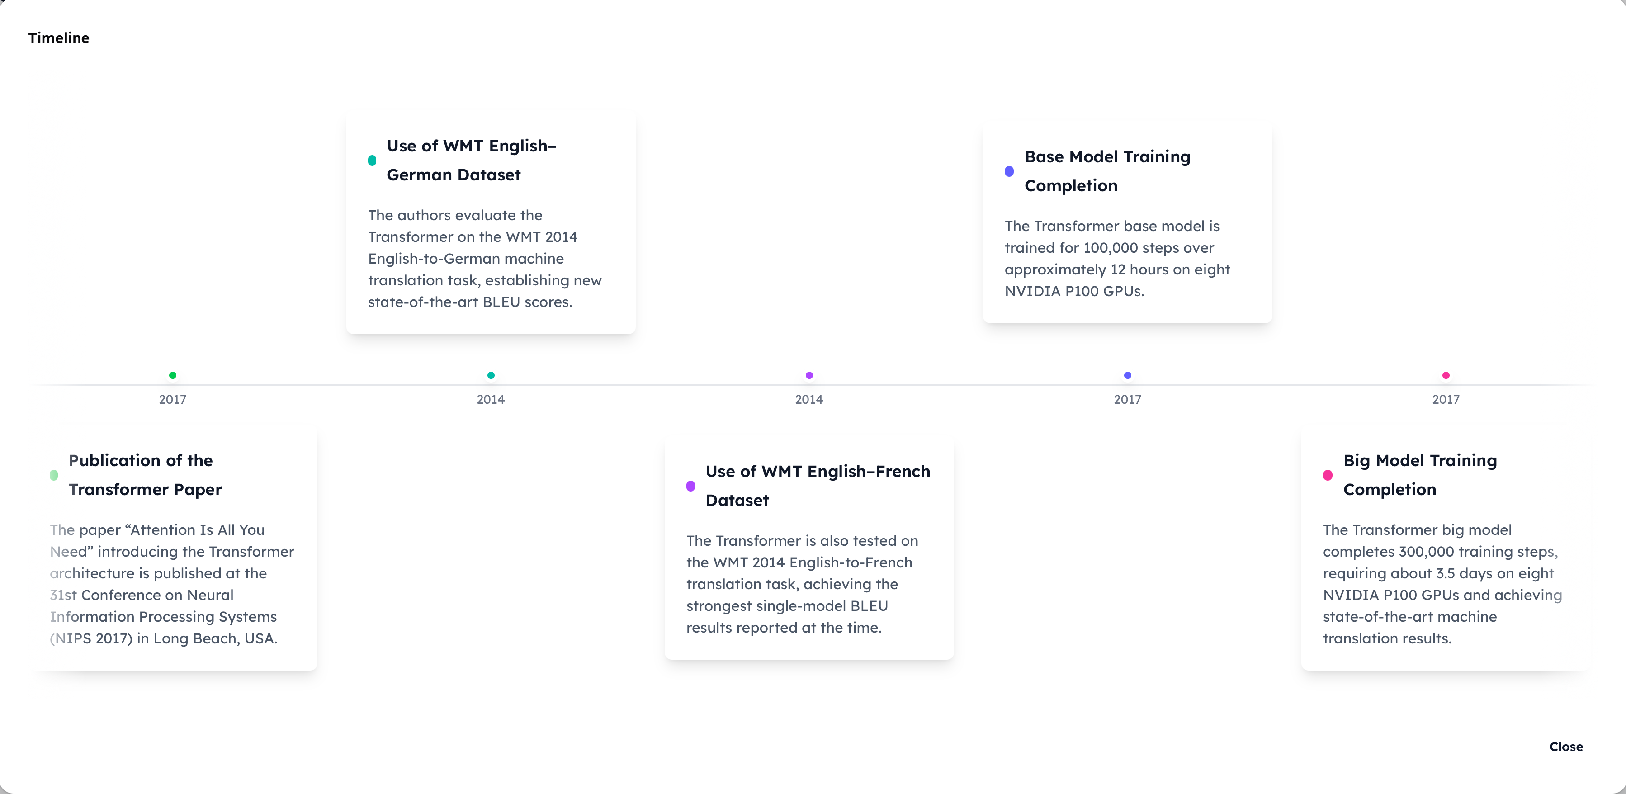Close the Timeline dialog with the Close button

(1566, 747)
